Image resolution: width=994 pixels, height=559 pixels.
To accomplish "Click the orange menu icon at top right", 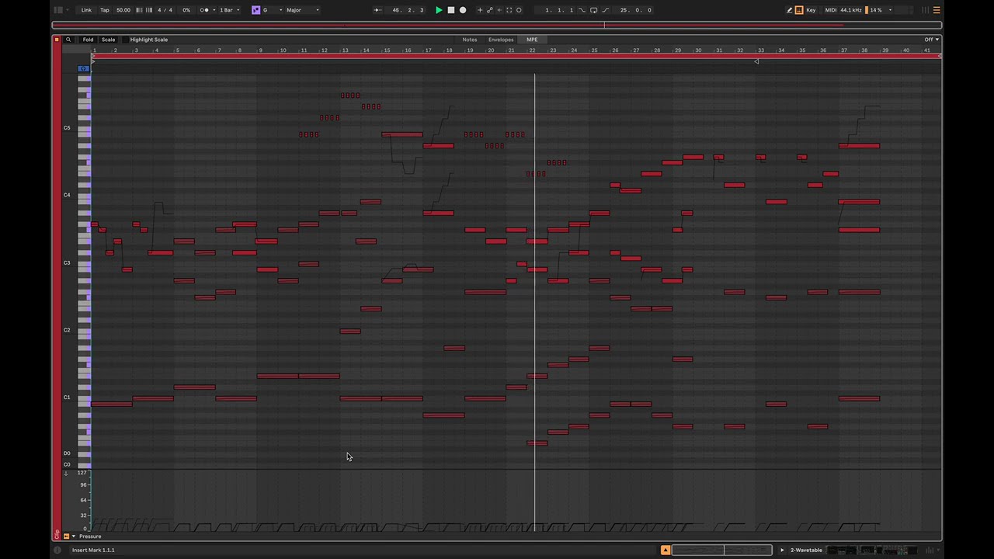I will coord(937,10).
